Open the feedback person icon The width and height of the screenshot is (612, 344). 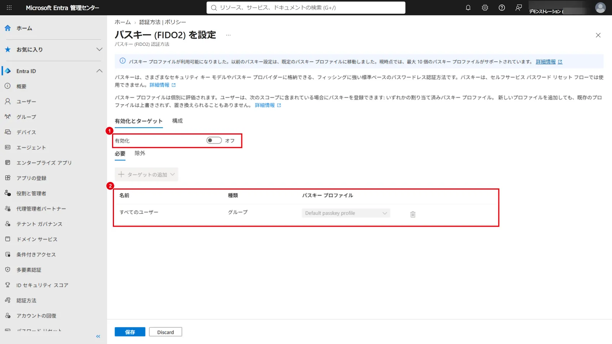(x=519, y=8)
